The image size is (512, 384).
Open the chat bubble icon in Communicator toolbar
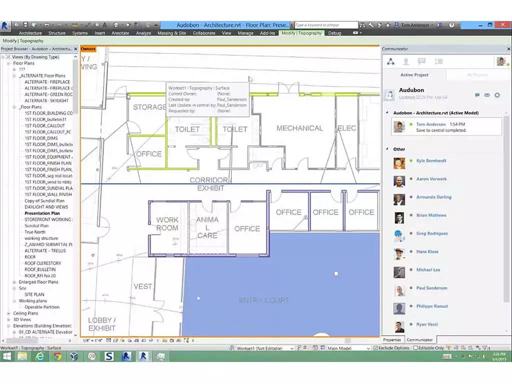(421, 61)
